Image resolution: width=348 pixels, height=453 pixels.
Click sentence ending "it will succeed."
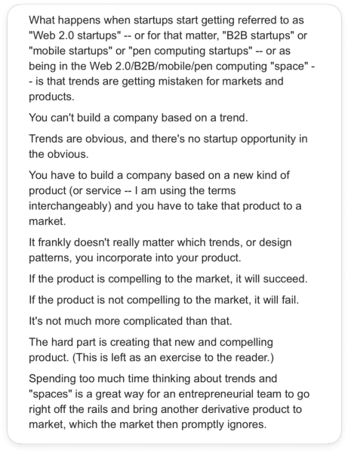click(168, 279)
